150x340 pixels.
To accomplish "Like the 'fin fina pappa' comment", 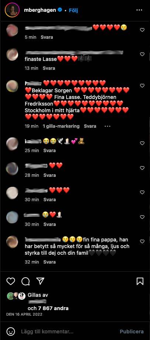I will [x=142, y=241].
